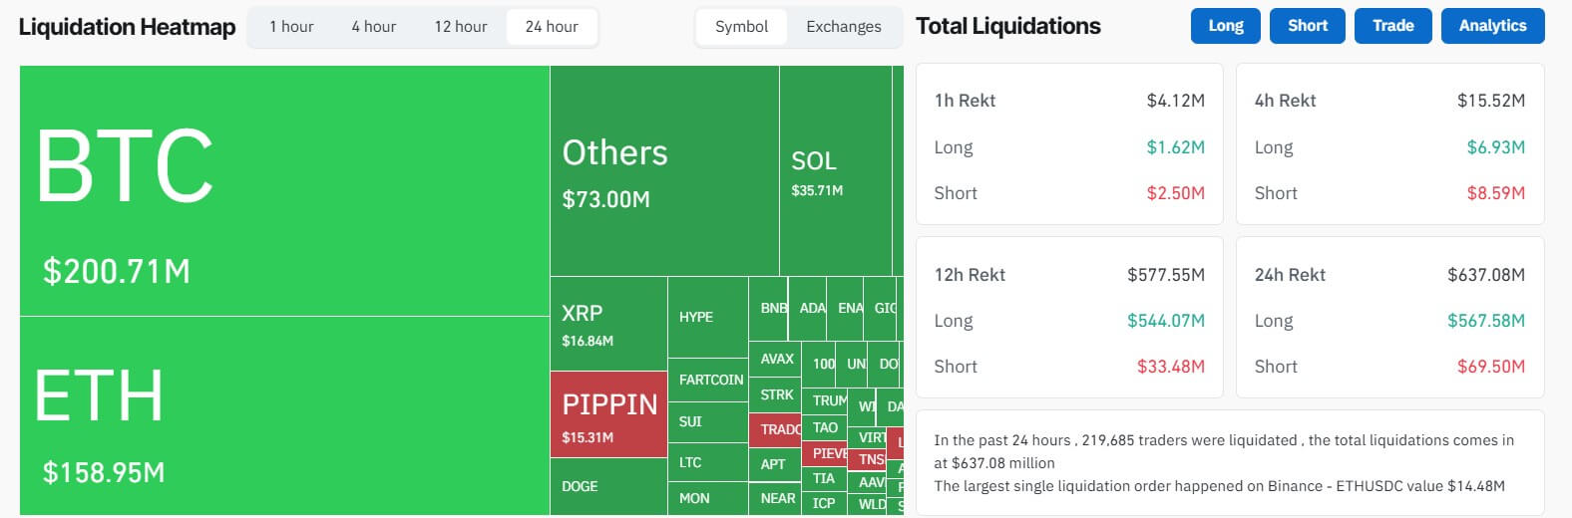Switch to the 4 hour timeframe
Screen dimensions: 1572x518
point(373,27)
